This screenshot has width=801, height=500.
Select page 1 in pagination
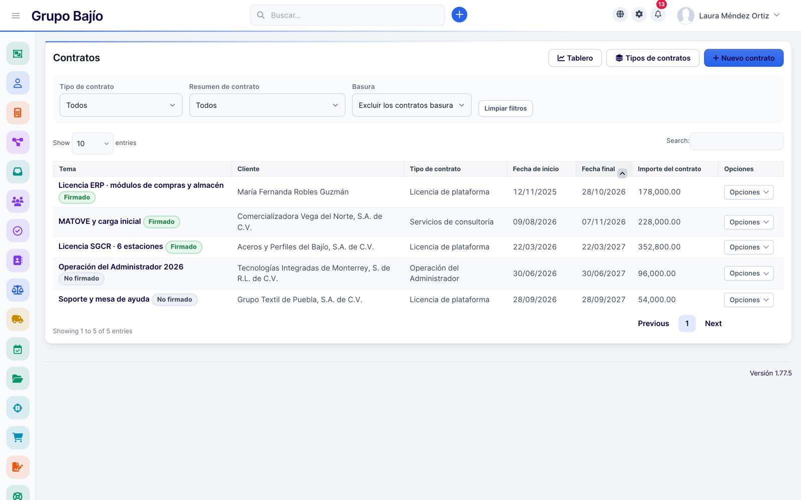click(x=687, y=323)
